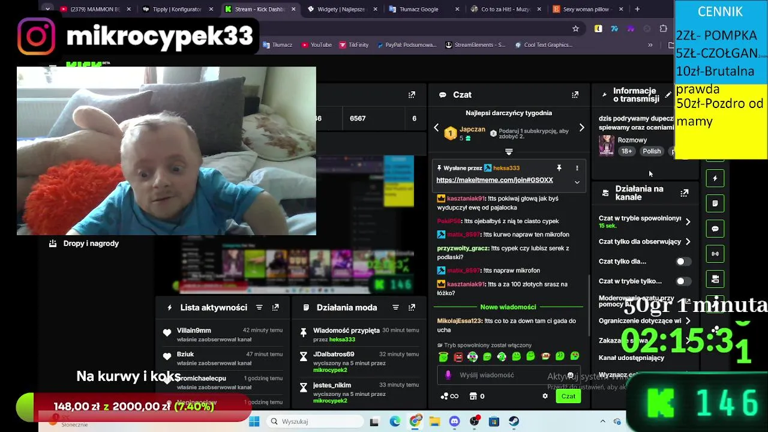Open Discord from the taskbar

click(x=454, y=421)
